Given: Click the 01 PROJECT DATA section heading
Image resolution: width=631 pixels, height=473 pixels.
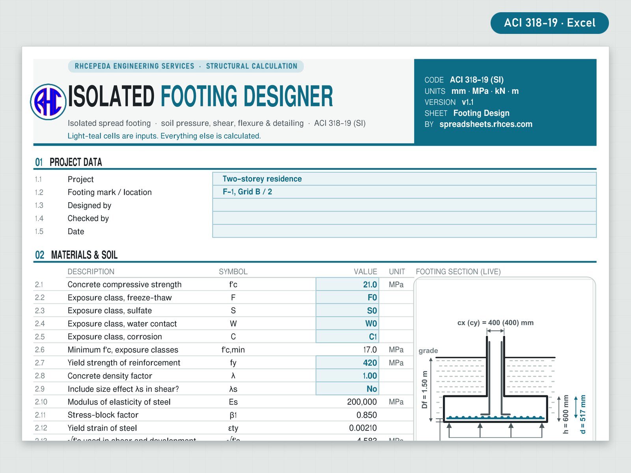Looking at the screenshot, I should point(69,162).
